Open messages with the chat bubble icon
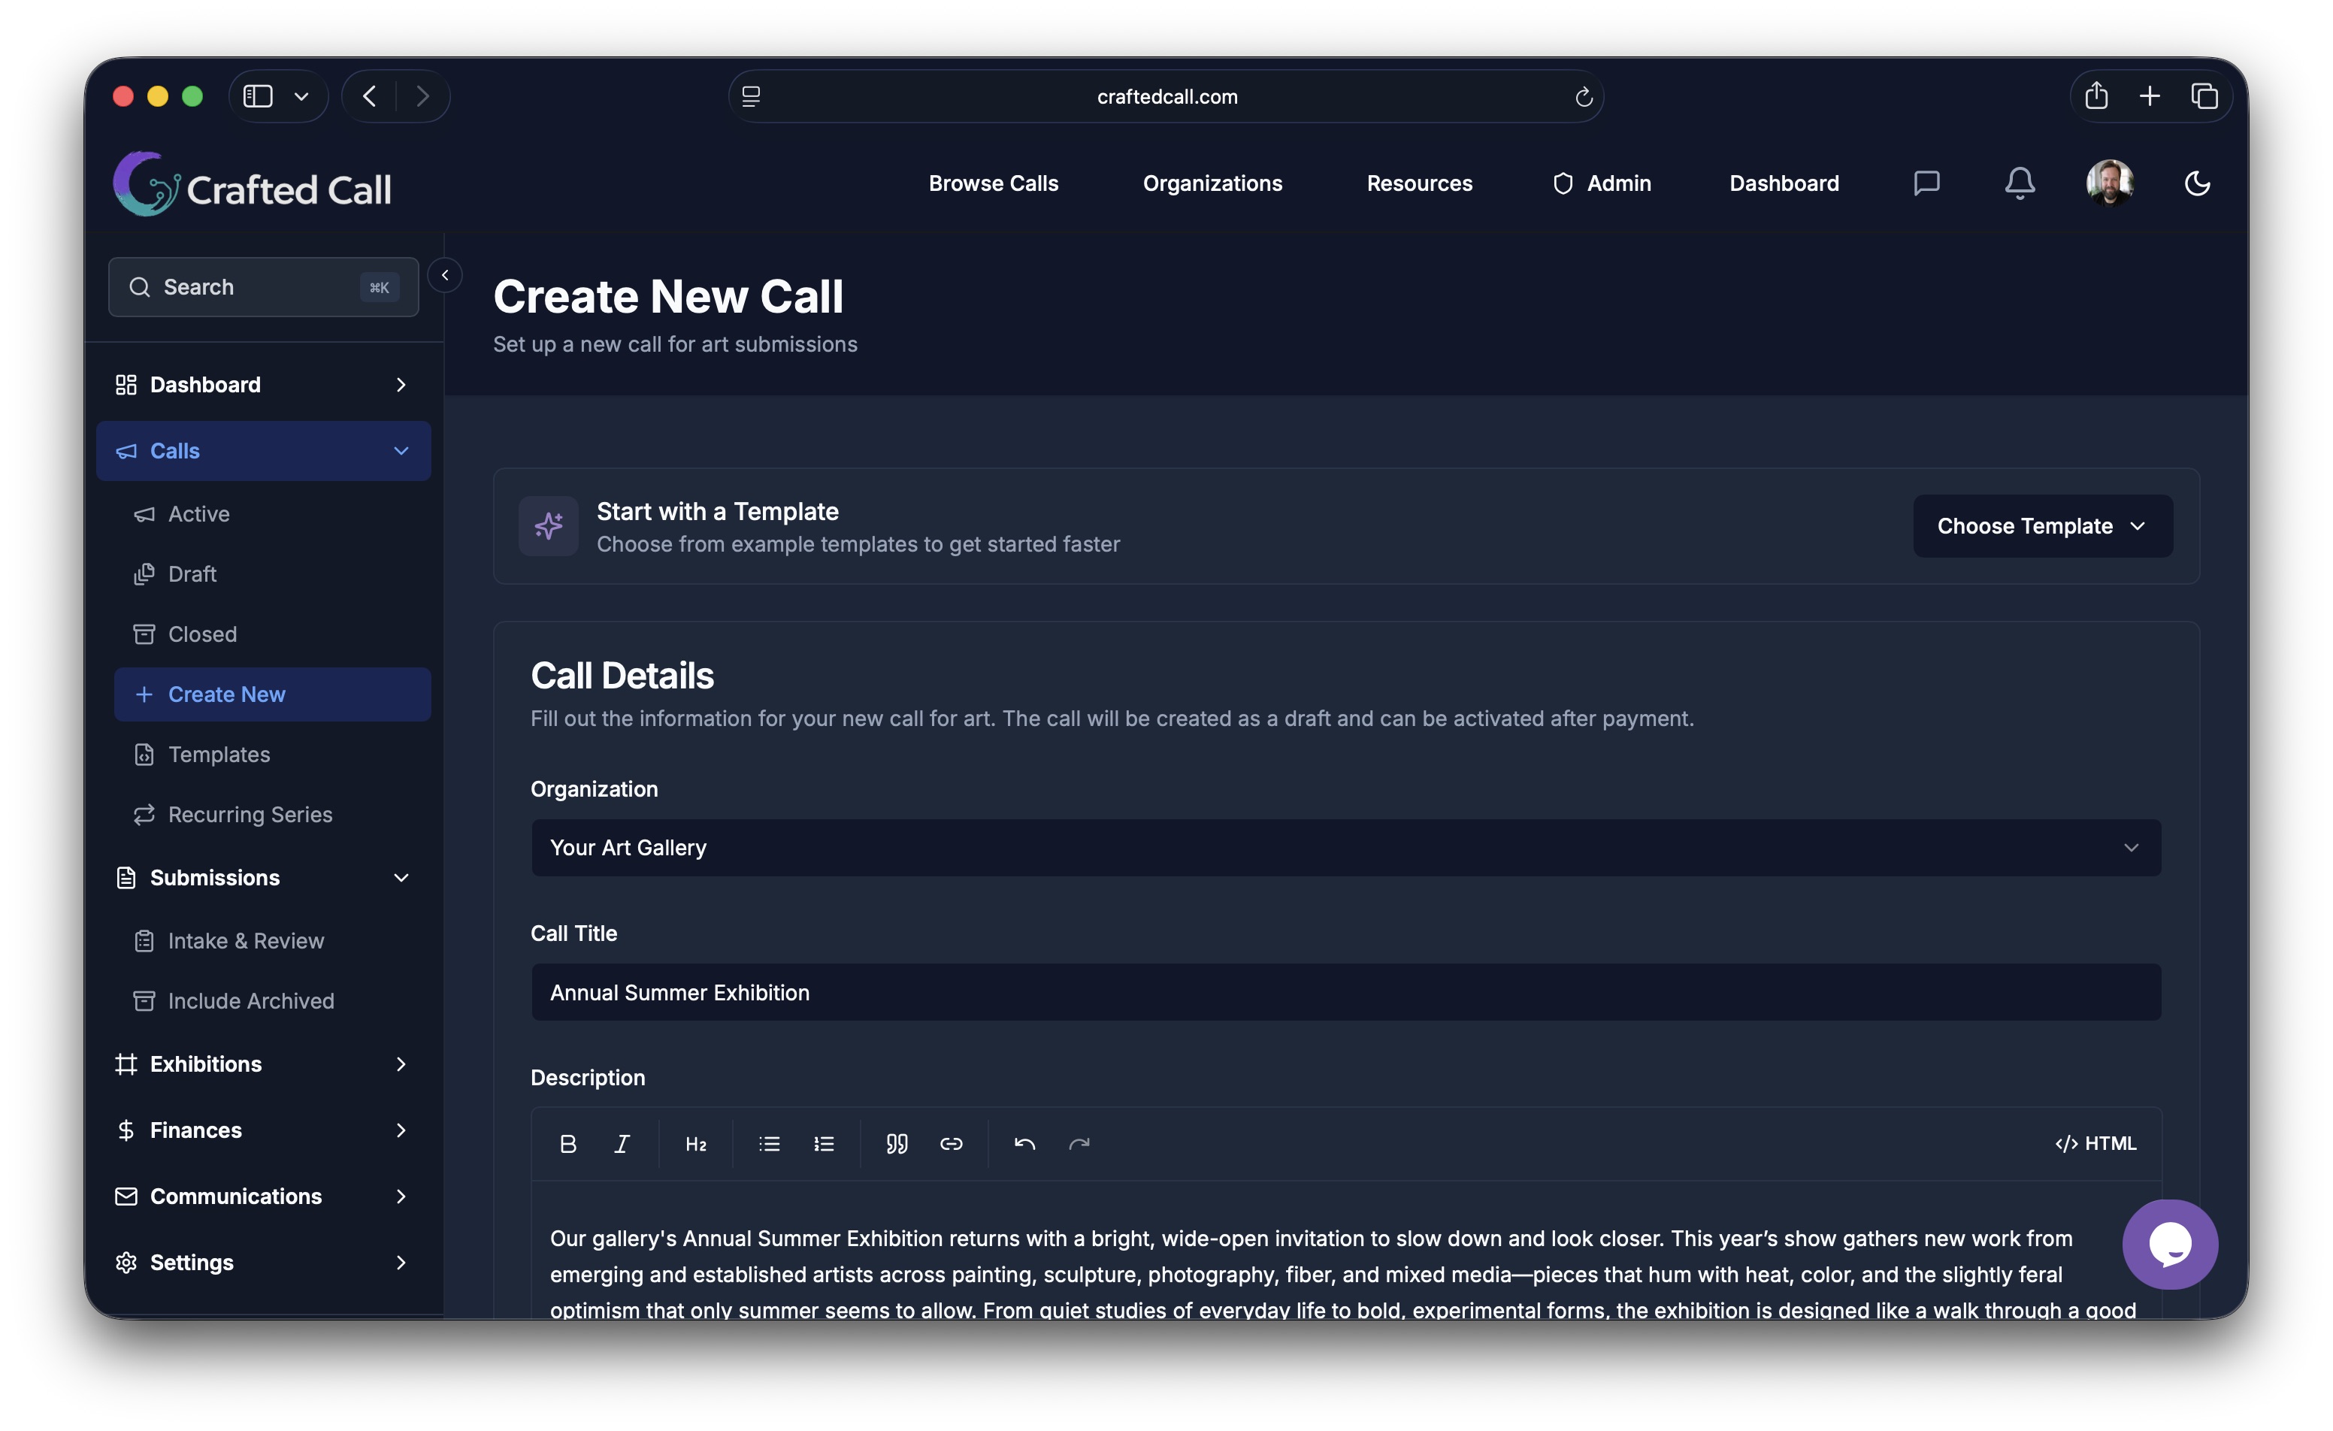The image size is (2333, 1431). 1927,183
